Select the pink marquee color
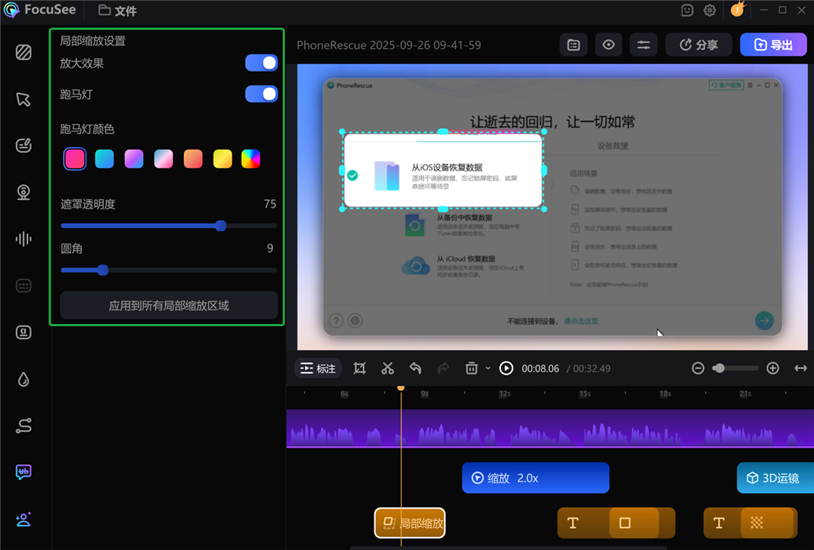814x550 pixels. [75, 159]
